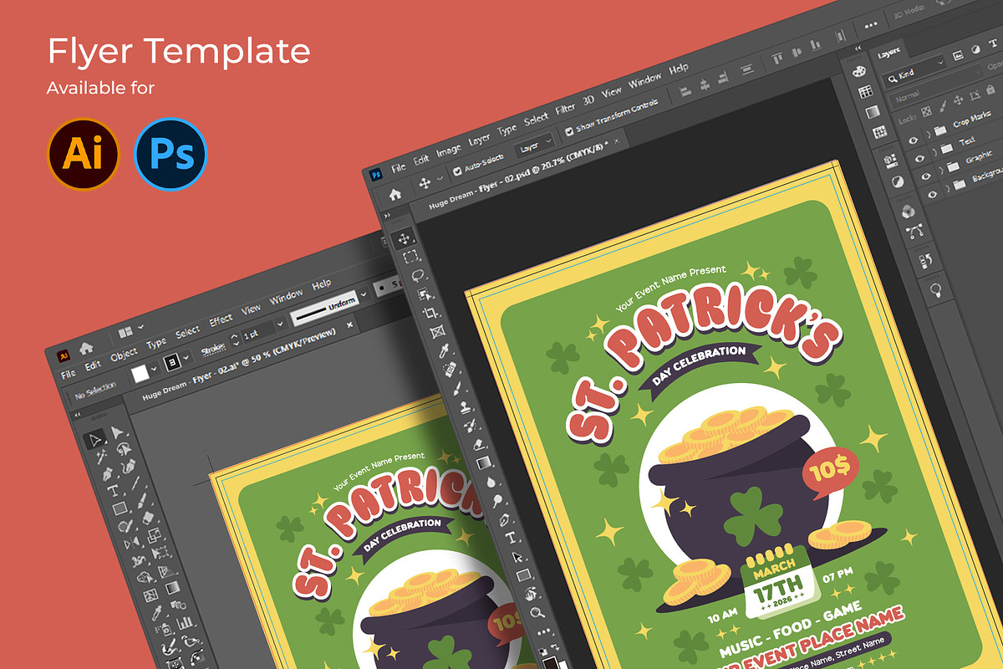Open the Gradients panel icon
The width and height of the screenshot is (1003, 669).
(873, 112)
